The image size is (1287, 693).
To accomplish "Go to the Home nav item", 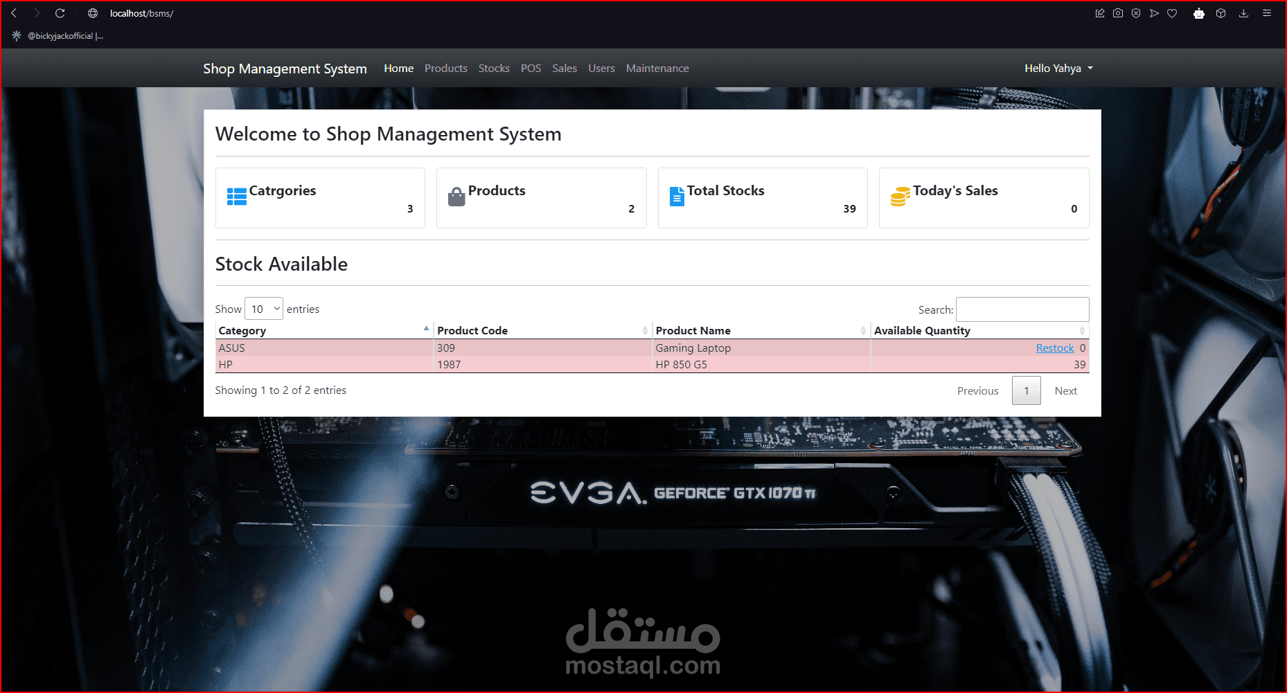I will click(x=399, y=69).
